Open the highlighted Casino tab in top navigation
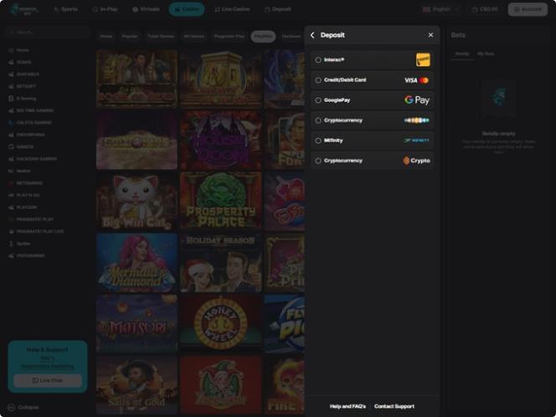This screenshot has width=556, height=417. click(x=187, y=9)
